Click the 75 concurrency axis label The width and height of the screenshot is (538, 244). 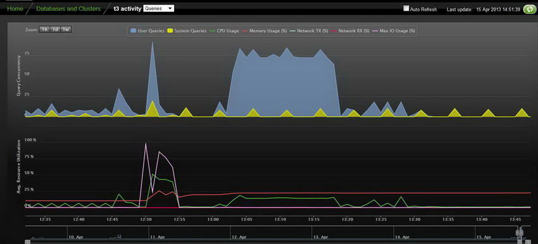coord(27,53)
